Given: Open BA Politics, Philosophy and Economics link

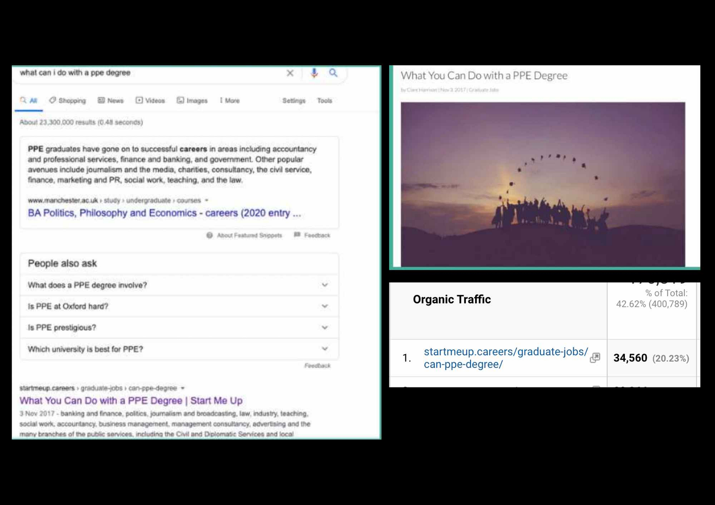Looking at the screenshot, I should pos(164,213).
